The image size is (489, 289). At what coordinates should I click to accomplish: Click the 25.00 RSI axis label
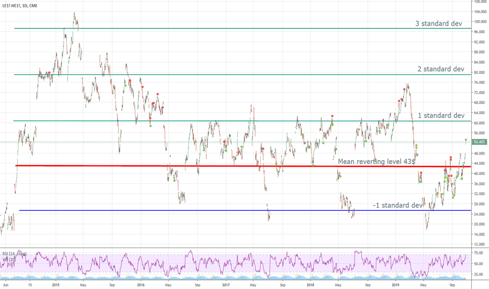[x=480, y=274]
